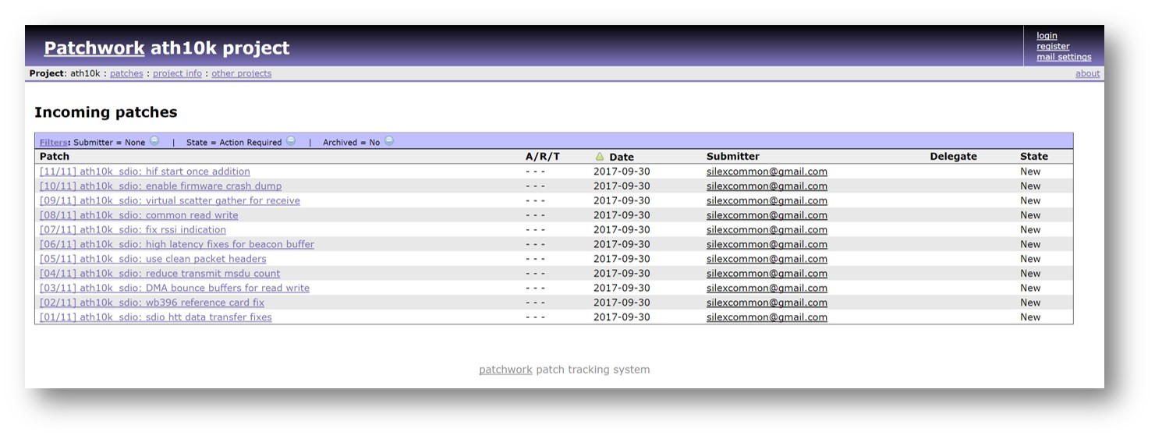1155x439 pixels.
Task: Click submitter email in the 11/11 patch row
Action: click(x=767, y=172)
